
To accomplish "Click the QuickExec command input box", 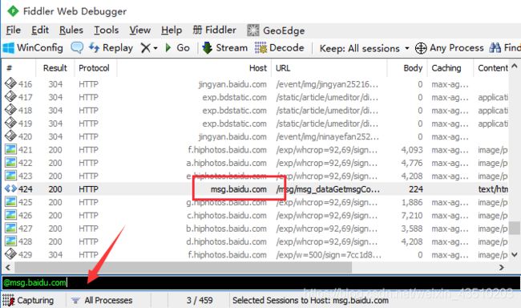I will point(260,282).
